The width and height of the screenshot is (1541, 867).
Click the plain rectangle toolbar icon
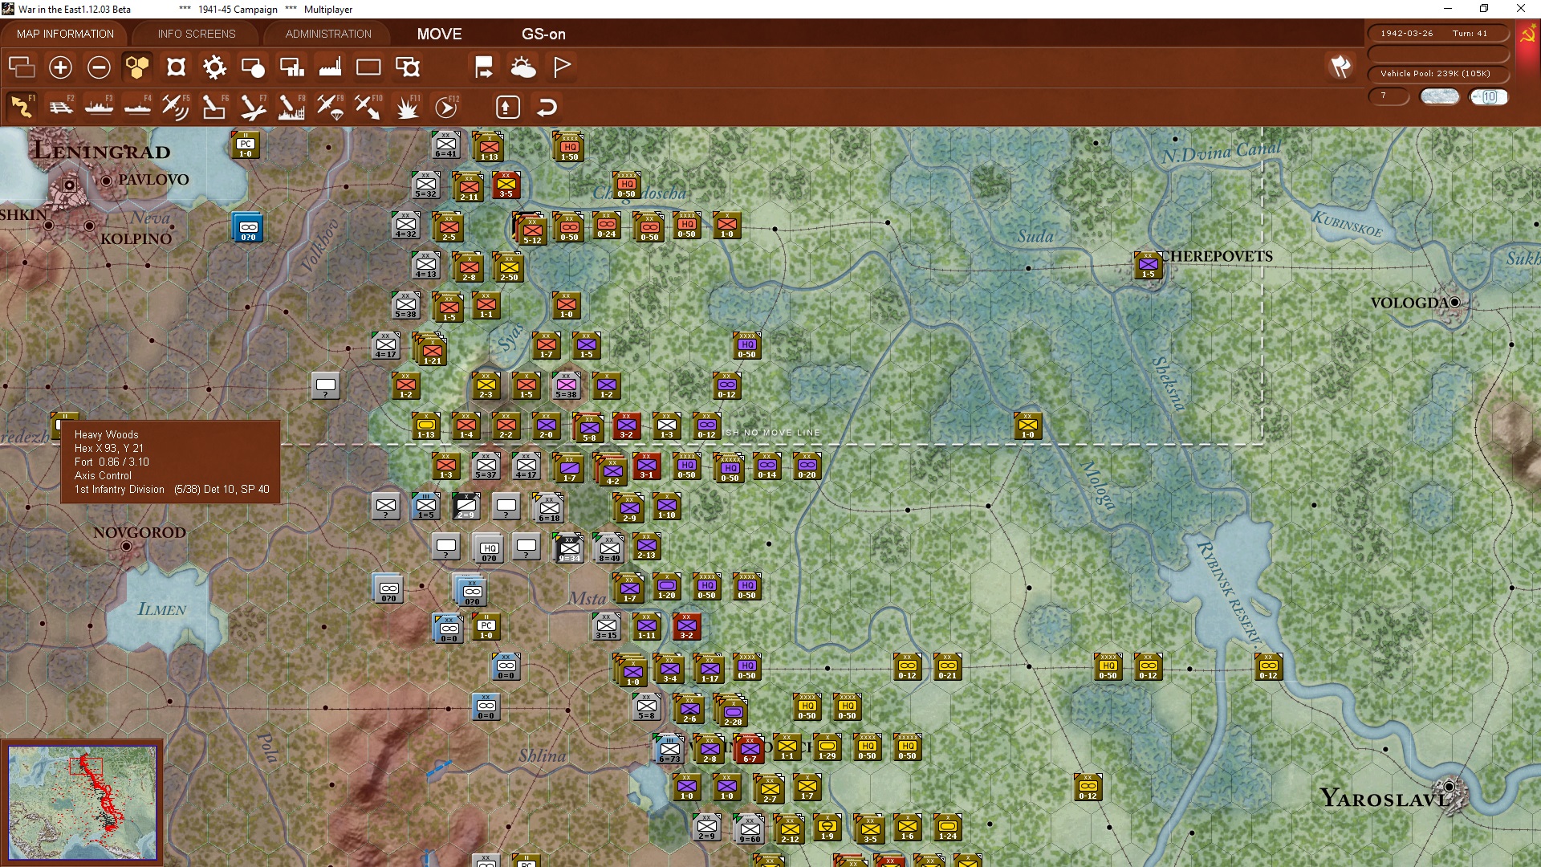point(368,67)
